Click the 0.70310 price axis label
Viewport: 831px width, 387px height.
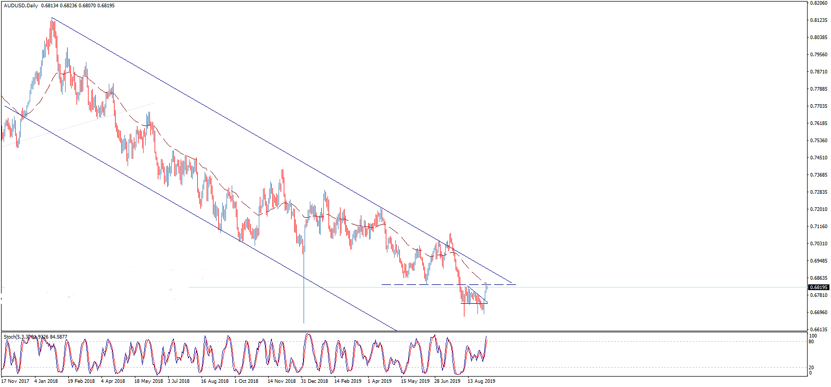tap(819, 244)
